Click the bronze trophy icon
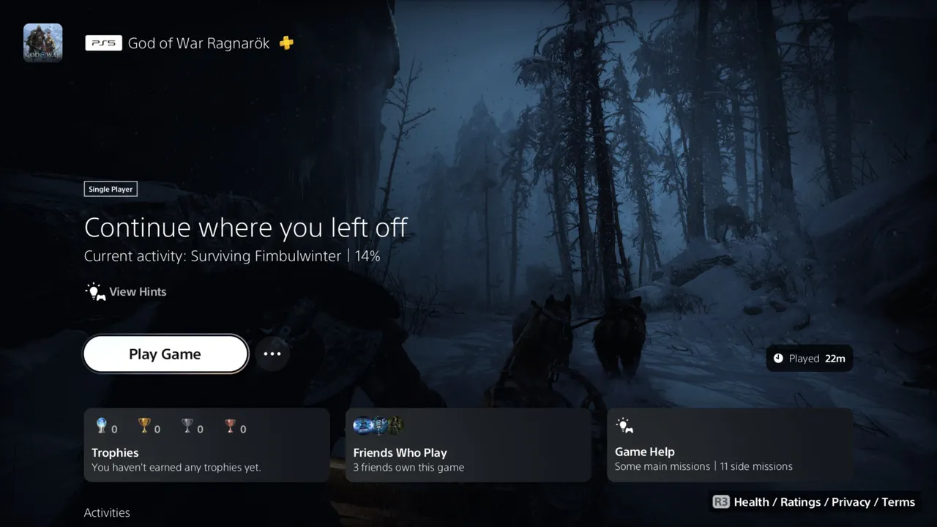The image size is (937, 527). (231, 425)
